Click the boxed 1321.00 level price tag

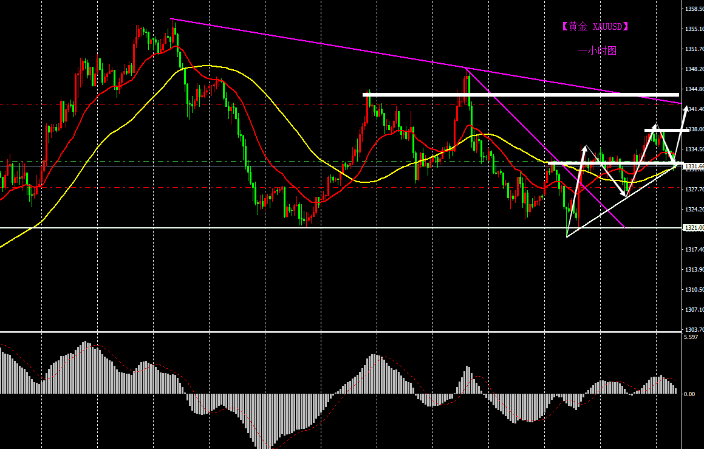tap(694, 228)
